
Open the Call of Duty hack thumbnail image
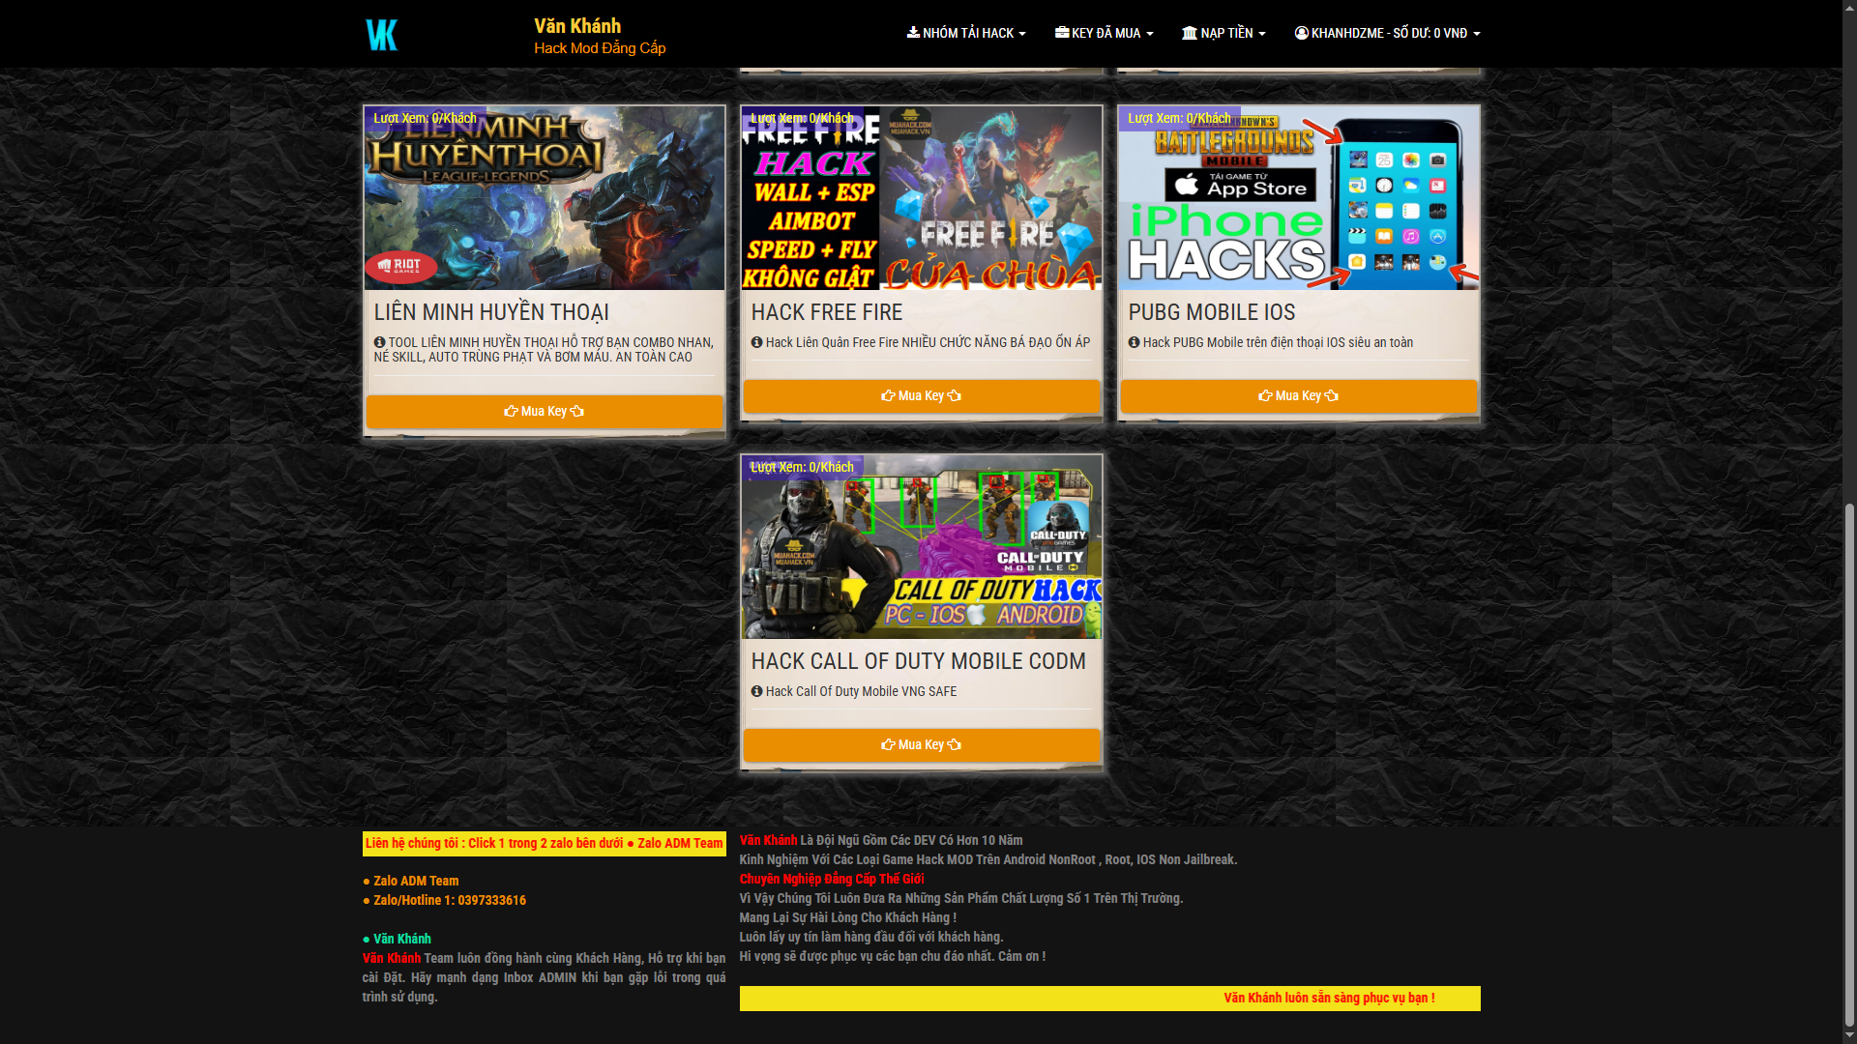tap(921, 547)
